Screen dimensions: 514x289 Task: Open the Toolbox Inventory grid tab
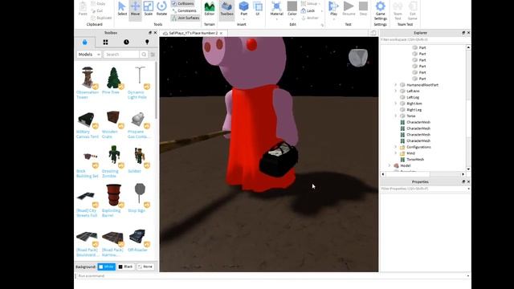(105, 42)
